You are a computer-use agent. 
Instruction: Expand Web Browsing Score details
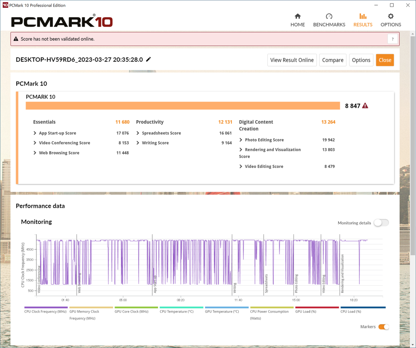click(35, 153)
